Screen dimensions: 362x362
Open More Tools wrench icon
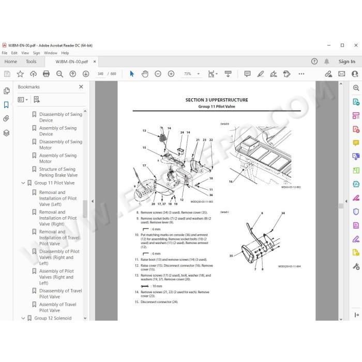356,266
